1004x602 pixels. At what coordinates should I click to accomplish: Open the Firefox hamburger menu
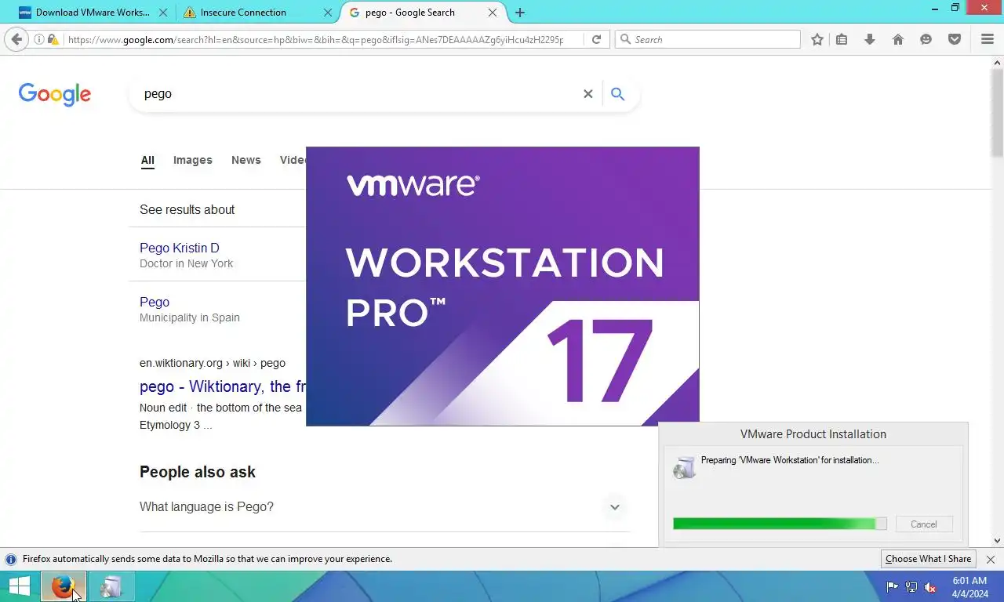click(x=988, y=39)
